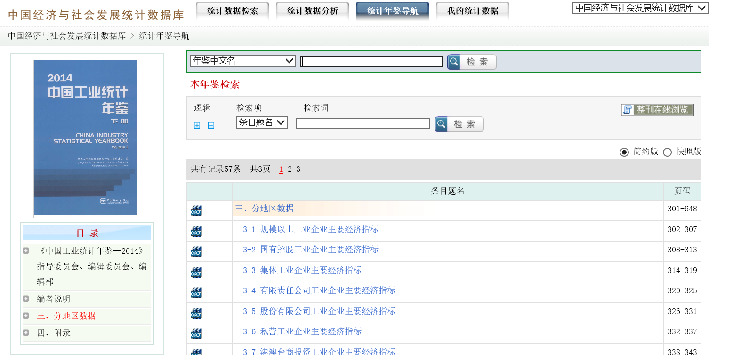Image resolution: width=741 pixels, height=355 pixels.
Task: Click the 条目题名 column header
Action: (448, 191)
